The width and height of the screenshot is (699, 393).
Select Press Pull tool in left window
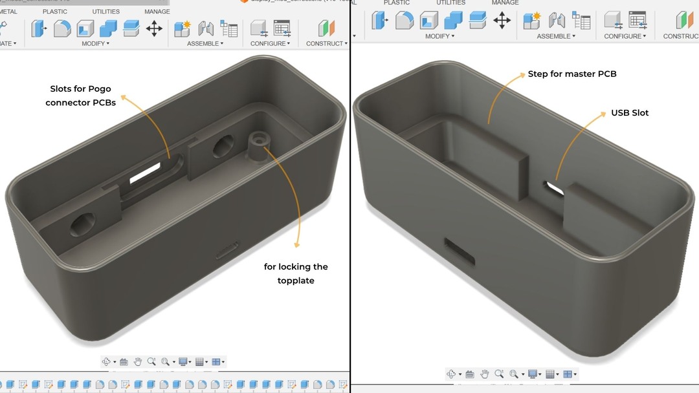point(39,28)
